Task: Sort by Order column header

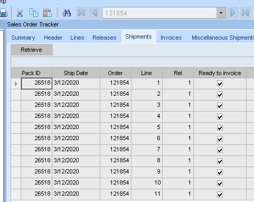Action: pos(116,73)
